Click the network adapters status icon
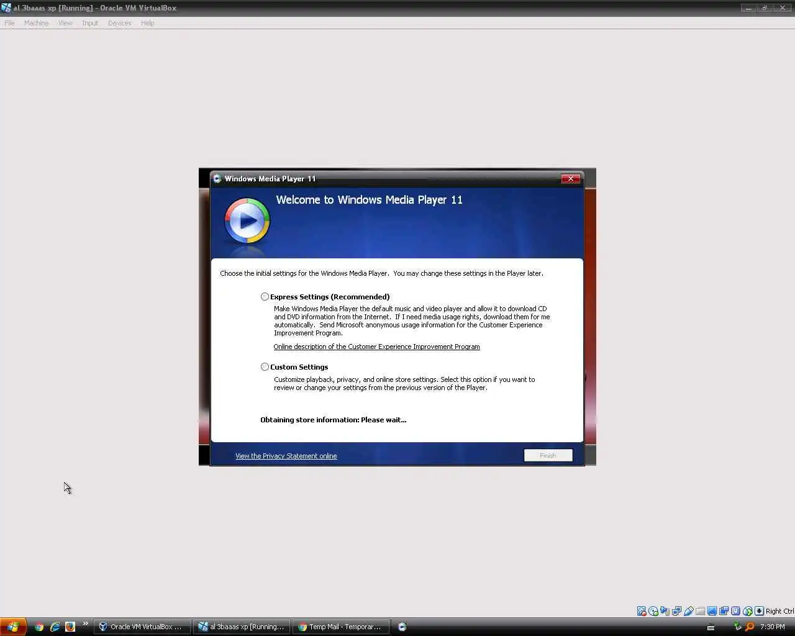Image resolution: width=795 pixels, height=636 pixels. (x=676, y=611)
